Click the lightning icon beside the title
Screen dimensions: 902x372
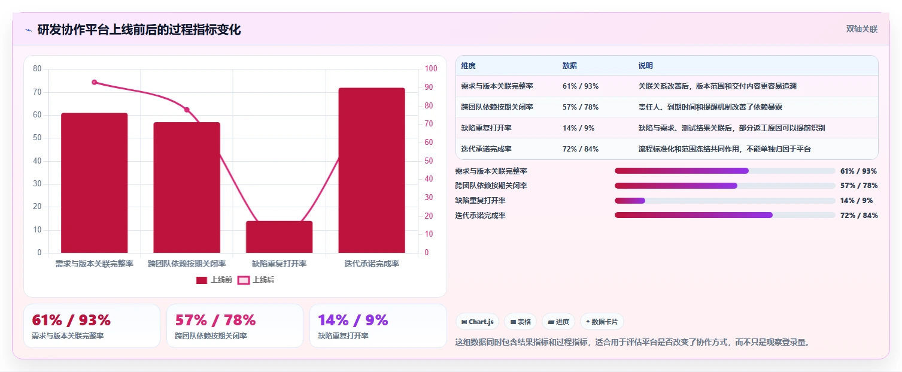[x=29, y=30]
